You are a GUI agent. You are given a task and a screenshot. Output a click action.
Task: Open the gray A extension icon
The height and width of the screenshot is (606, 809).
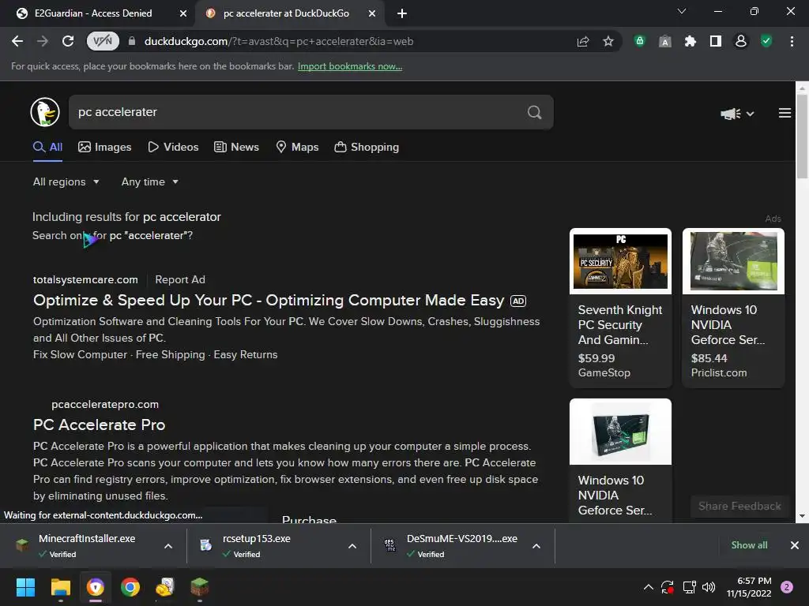[x=665, y=41]
